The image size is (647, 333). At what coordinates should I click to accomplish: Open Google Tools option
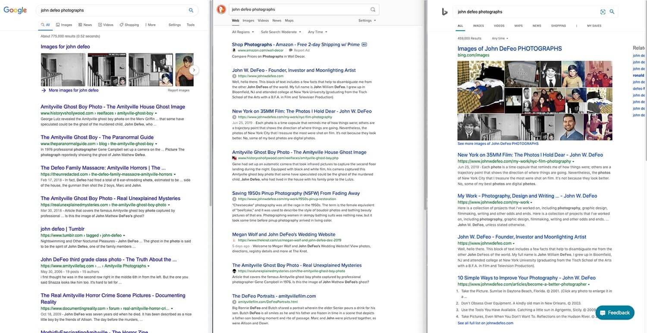pyautogui.click(x=191, y=25)
